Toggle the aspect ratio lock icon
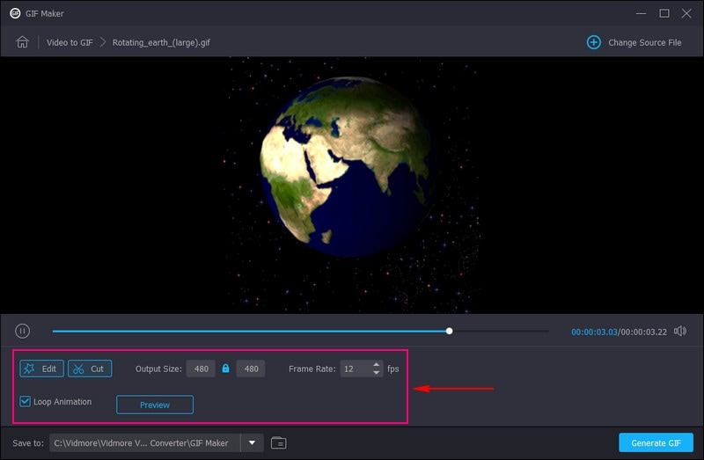This screenshot has height=460, width=704. [x=226, y=369]
